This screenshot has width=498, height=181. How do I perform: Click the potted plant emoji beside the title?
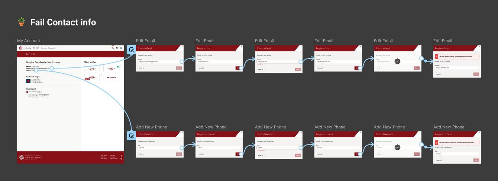[22, 22]
